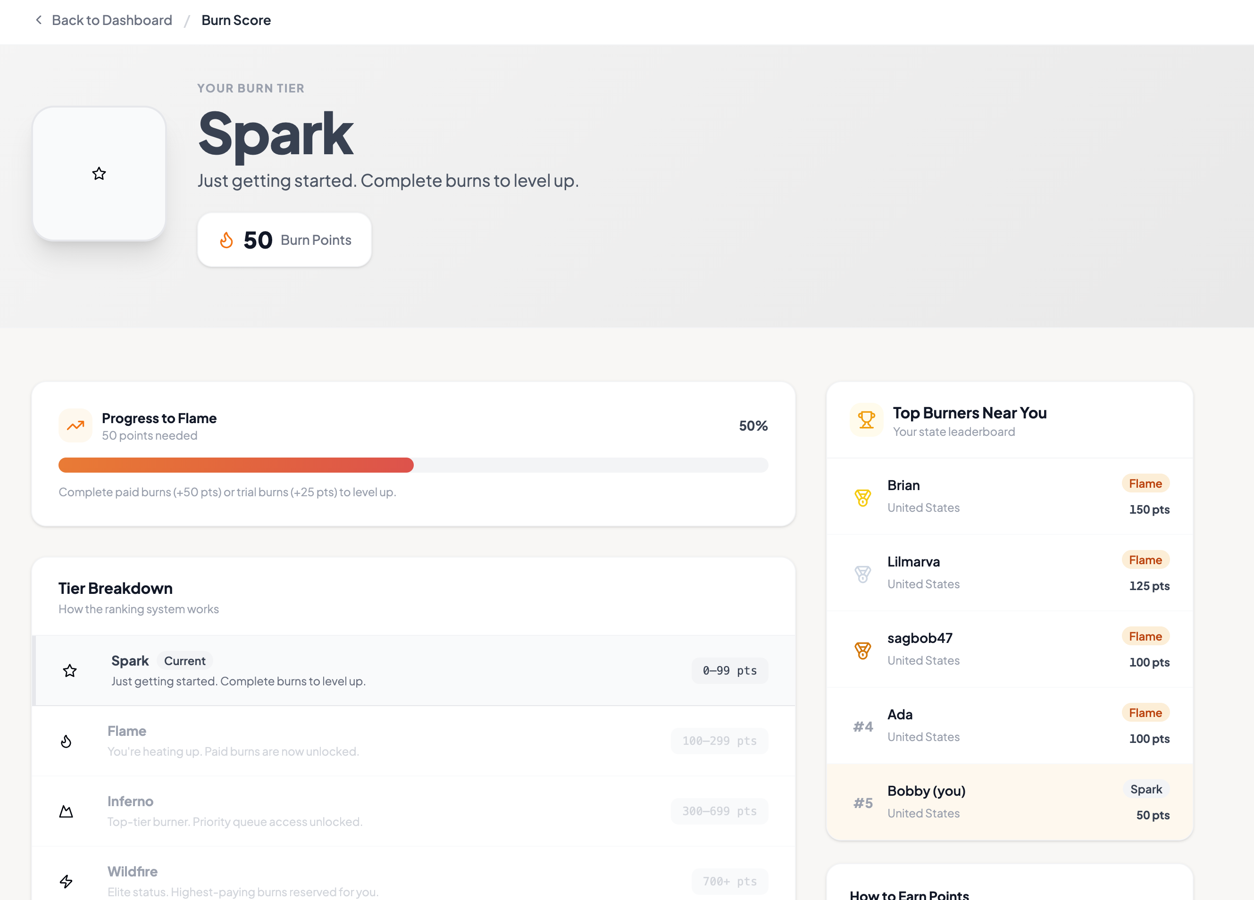Image resolution: width=1254 pixels, height=900 pixels.
Task: Click the mountain icon in Inferno tier row
Action: click(66, 811)
